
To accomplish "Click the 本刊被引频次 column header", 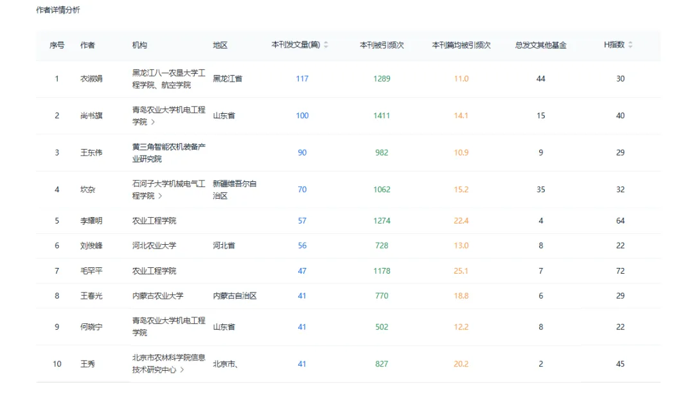I will [382, 45].
